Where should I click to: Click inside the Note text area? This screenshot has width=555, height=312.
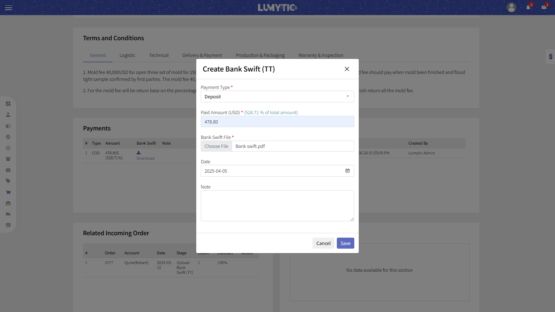[x=277, y=206]
